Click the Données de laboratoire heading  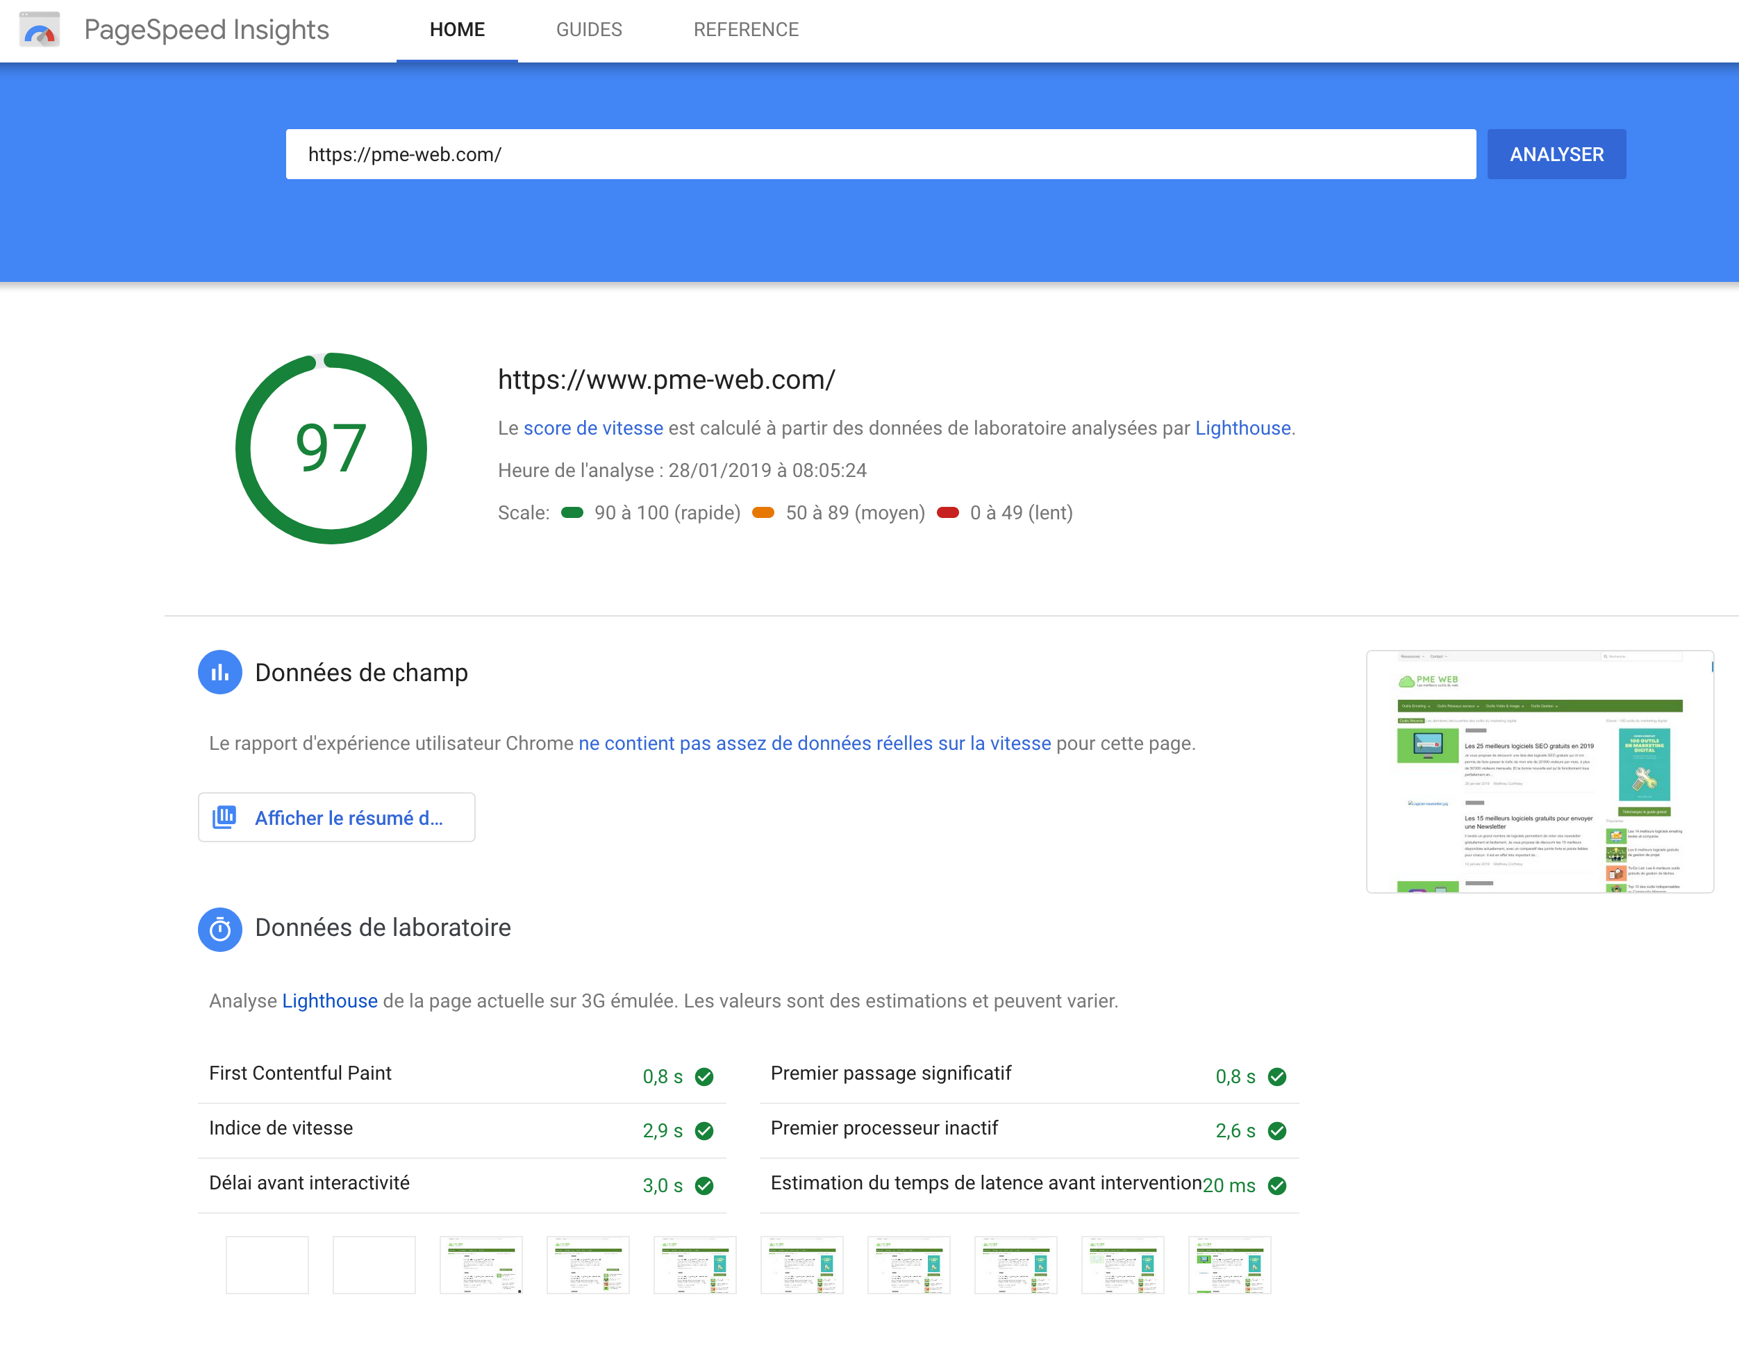383,928
